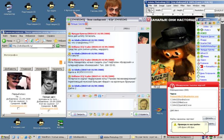Open the dropdown arrow left of Закрыть button

[x=69, y=114]
